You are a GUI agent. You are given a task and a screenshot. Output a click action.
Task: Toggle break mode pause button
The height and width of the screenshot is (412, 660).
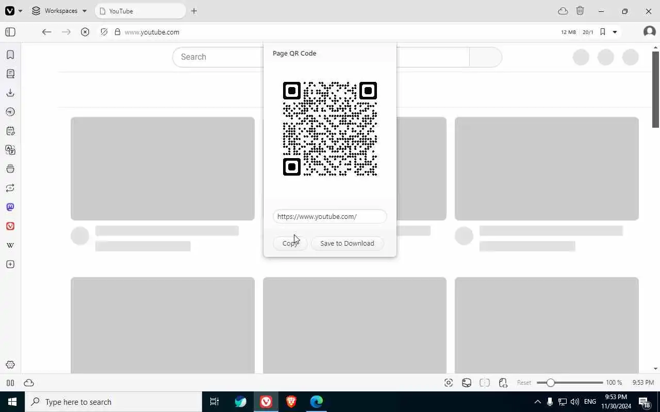(10, 383)
